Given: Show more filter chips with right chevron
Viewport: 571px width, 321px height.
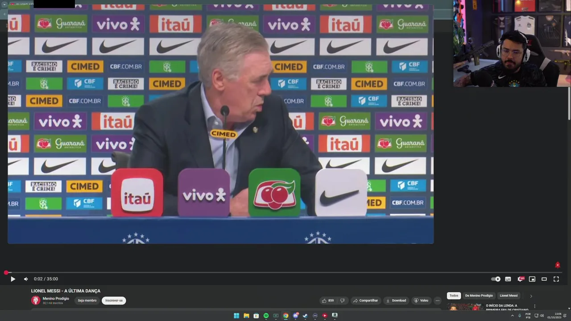Looking at the screenshot, I should [x=531, y=296].
